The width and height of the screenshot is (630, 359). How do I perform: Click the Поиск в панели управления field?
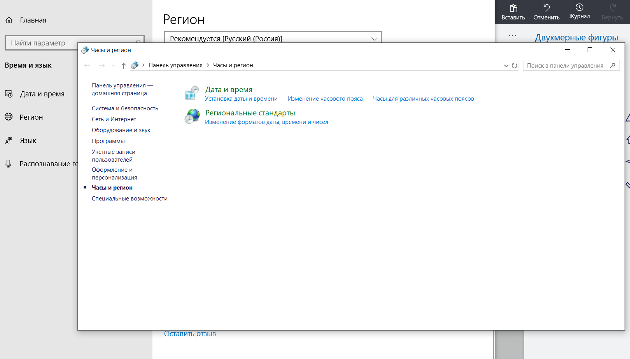coord(566,66)
